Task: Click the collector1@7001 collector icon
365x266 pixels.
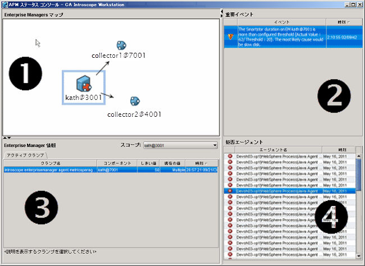Action: (x=121, y=45)
